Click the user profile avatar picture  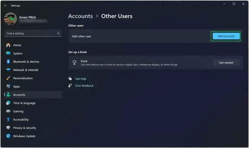[x=10, y=19]
